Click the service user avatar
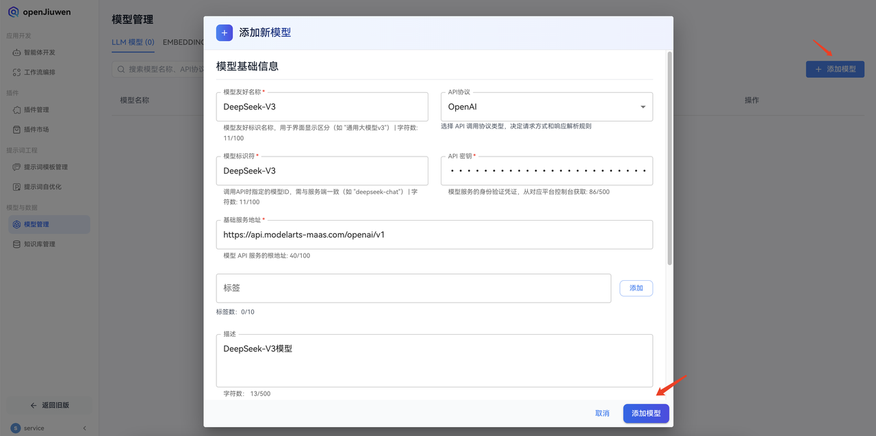This screenshot has height=436, width=876. 15,428
